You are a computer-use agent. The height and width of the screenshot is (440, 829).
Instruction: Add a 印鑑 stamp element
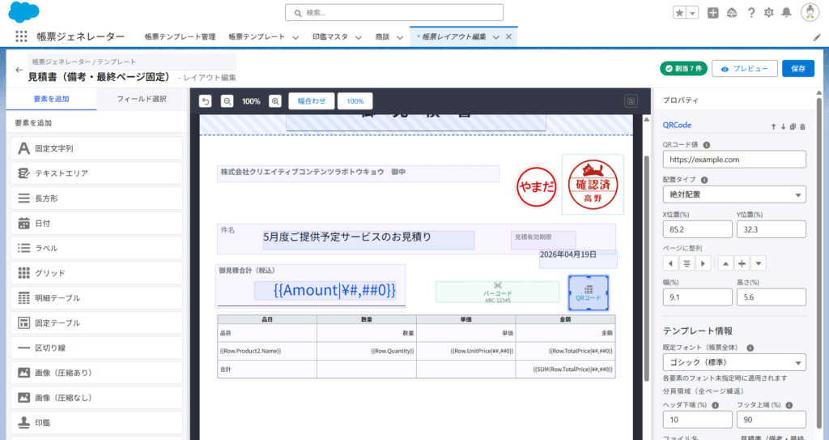(96, 422)
